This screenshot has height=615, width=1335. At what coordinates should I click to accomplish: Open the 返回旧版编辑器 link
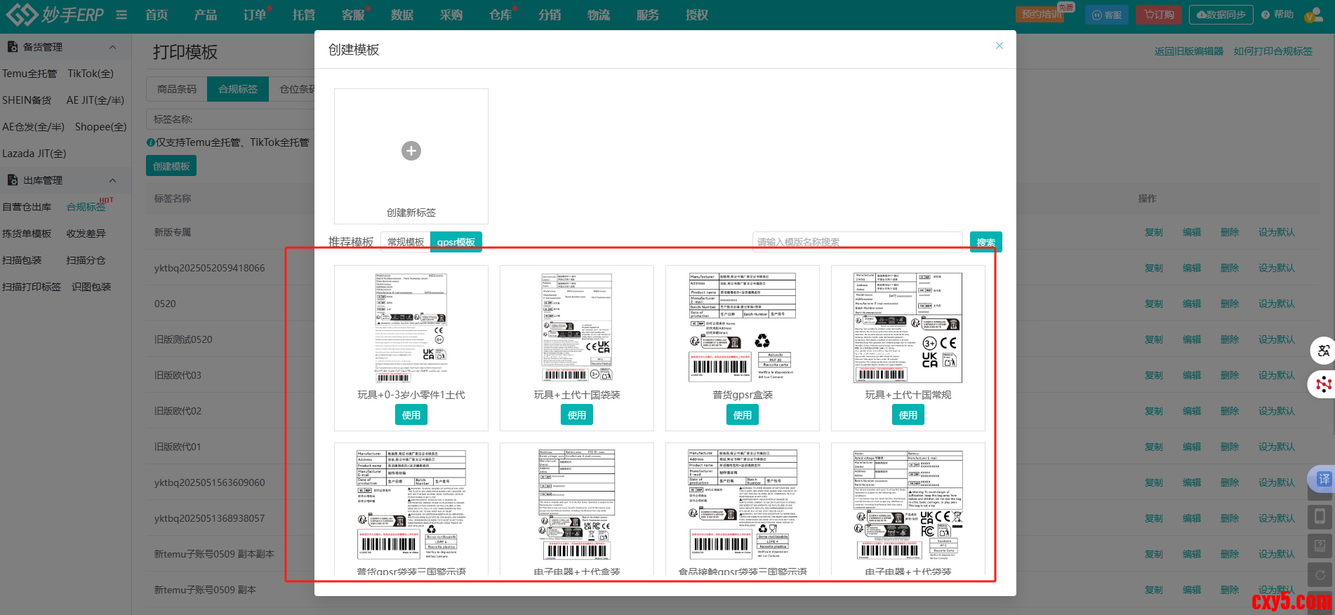point(1188,51)
